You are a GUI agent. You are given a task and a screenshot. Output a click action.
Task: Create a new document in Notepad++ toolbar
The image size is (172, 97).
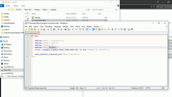click(26, 29)
